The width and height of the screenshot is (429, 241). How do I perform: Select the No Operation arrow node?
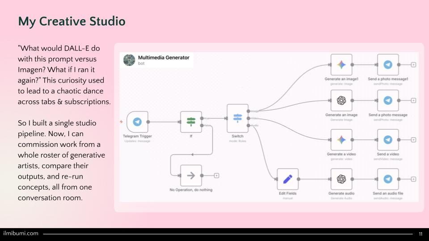(x=191, y=175)
